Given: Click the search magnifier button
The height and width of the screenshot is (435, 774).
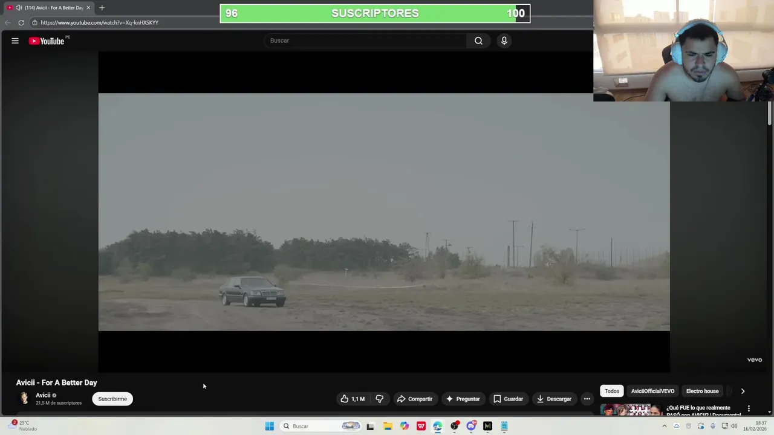Looking at the screenshot, I should (x=478, y=40).
